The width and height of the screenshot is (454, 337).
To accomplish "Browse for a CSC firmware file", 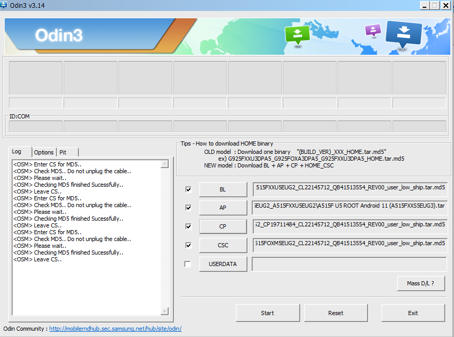I will [x=223, y=245].
